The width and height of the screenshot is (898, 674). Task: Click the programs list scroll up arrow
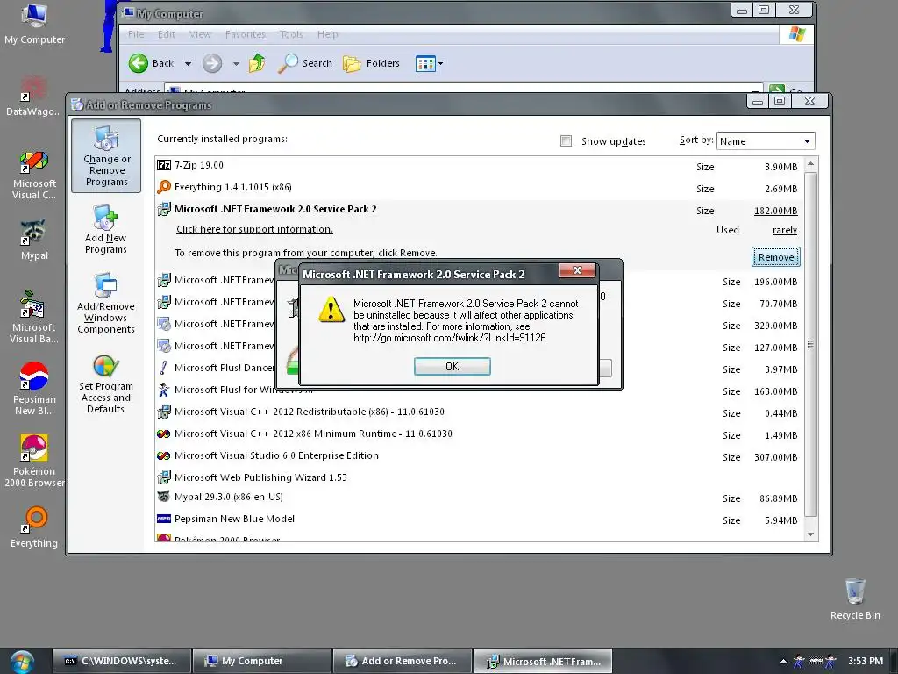pos(810,164)
